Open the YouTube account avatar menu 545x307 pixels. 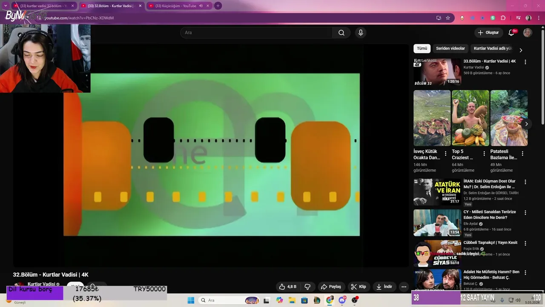528,33
